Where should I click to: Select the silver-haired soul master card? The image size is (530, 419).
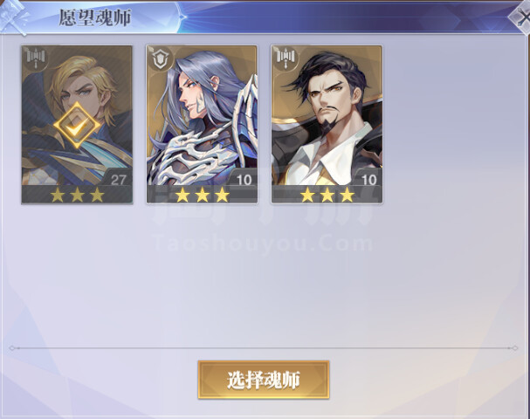point(202,124)
